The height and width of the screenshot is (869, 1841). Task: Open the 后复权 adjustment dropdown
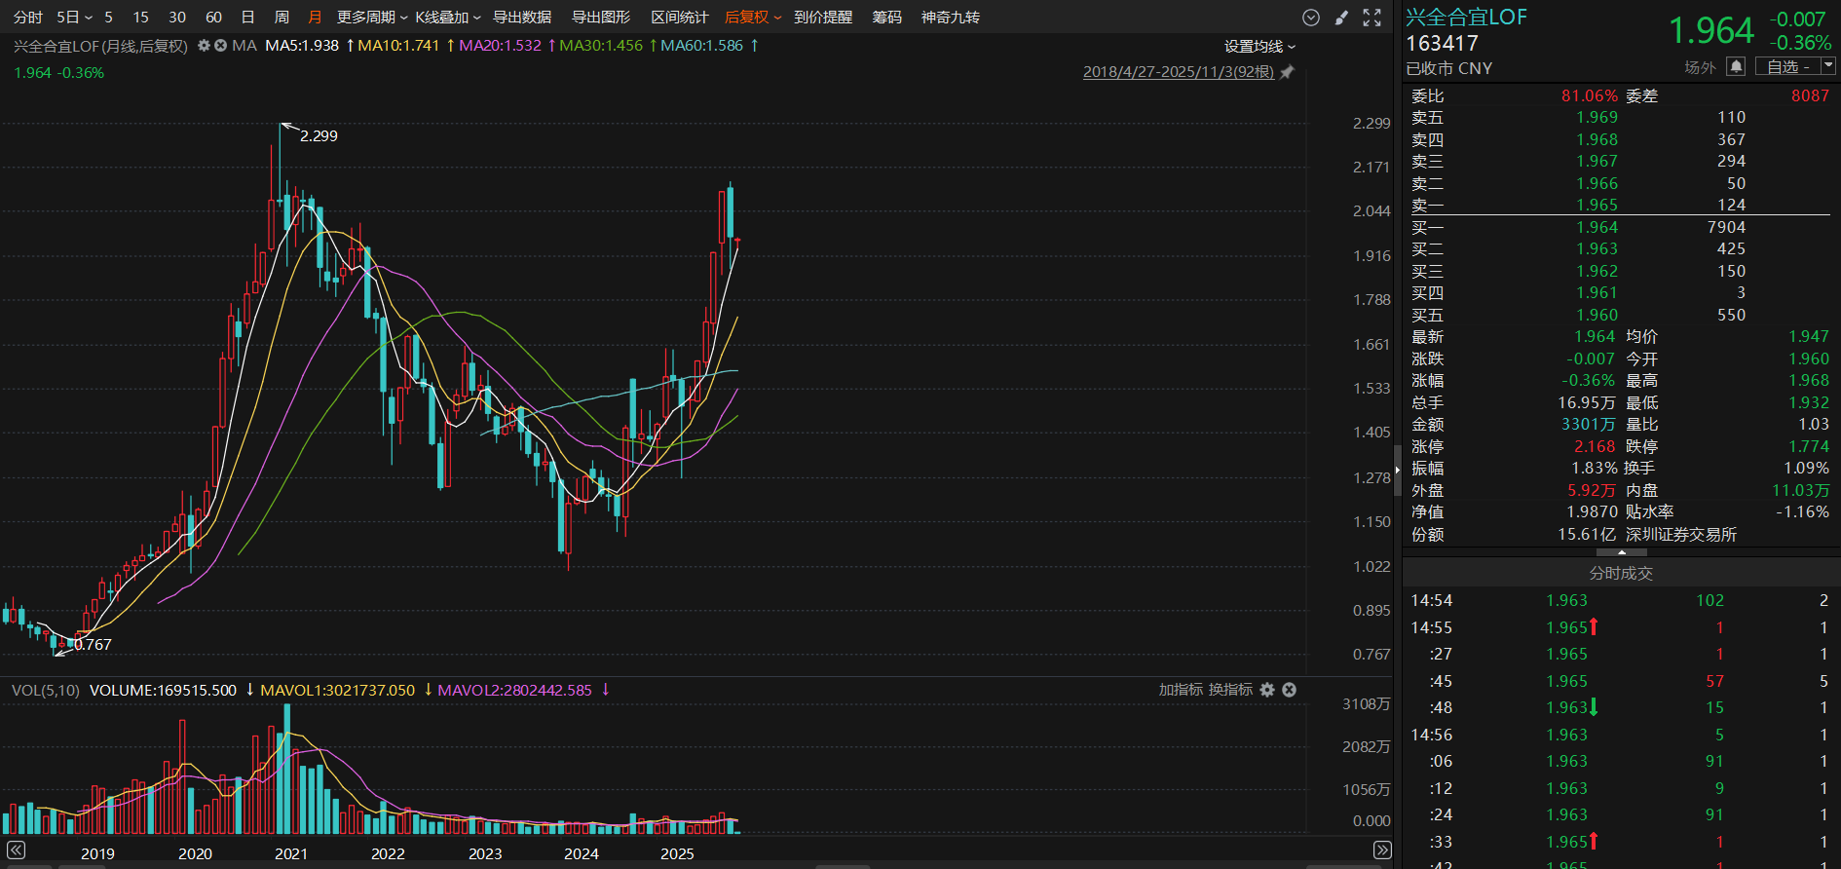click(753, 18)
